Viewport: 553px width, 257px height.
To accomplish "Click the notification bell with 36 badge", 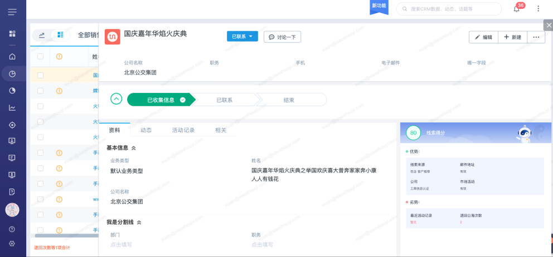I will pyautogui.click(x=517, y=9).
